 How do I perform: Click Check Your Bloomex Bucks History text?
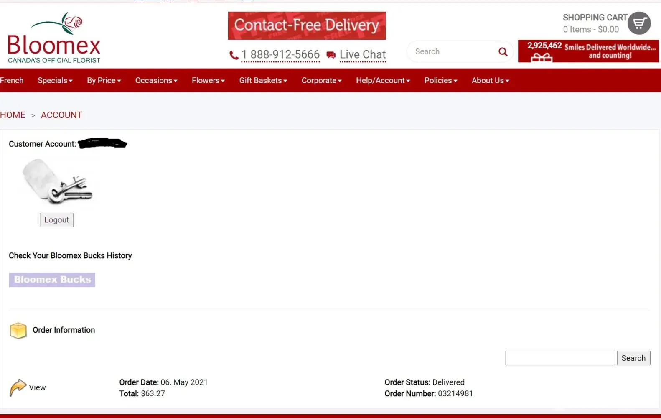(x=70, y=256)
